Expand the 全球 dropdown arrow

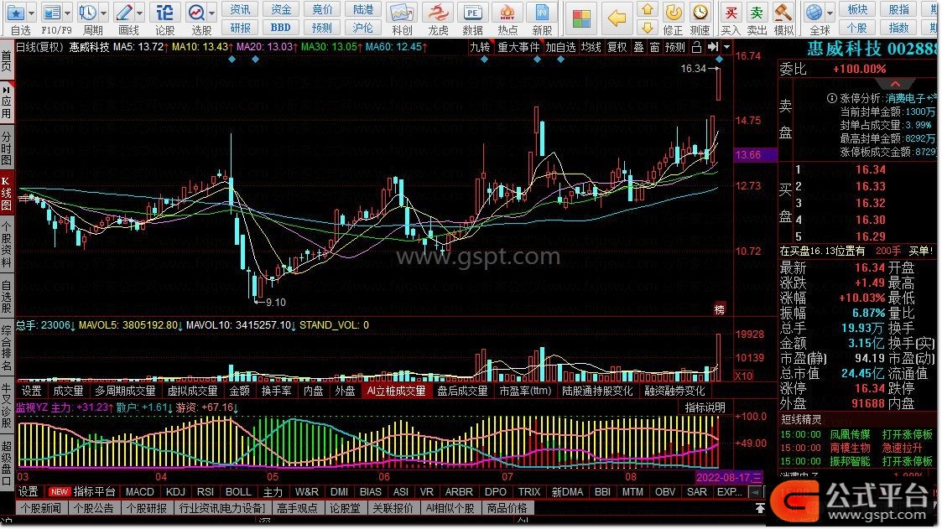(830, 13)
